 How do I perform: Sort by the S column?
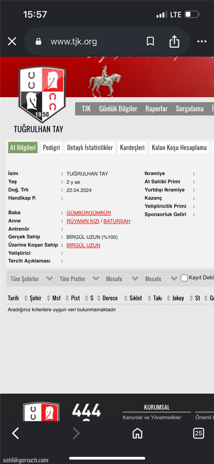[x=92, y=298]
